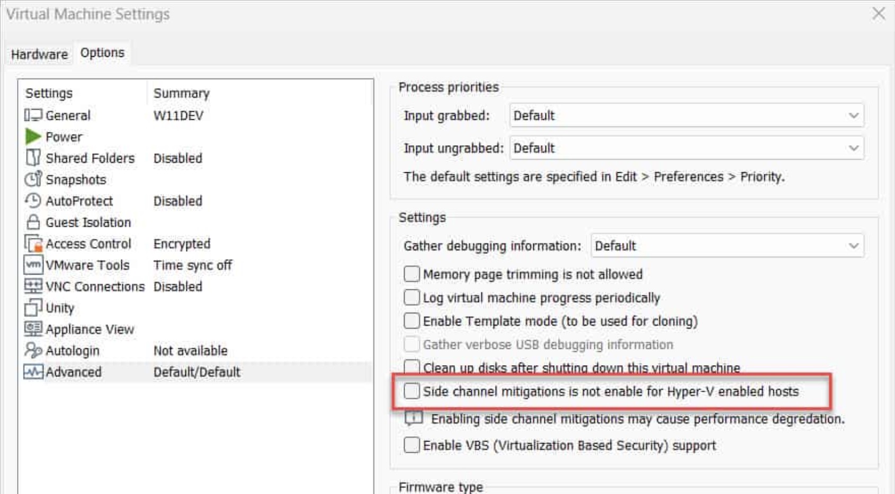Enable Memory page trimming is not allowed

coord(411,274)
